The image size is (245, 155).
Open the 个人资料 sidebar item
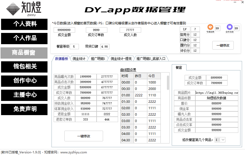coord(24,24)
